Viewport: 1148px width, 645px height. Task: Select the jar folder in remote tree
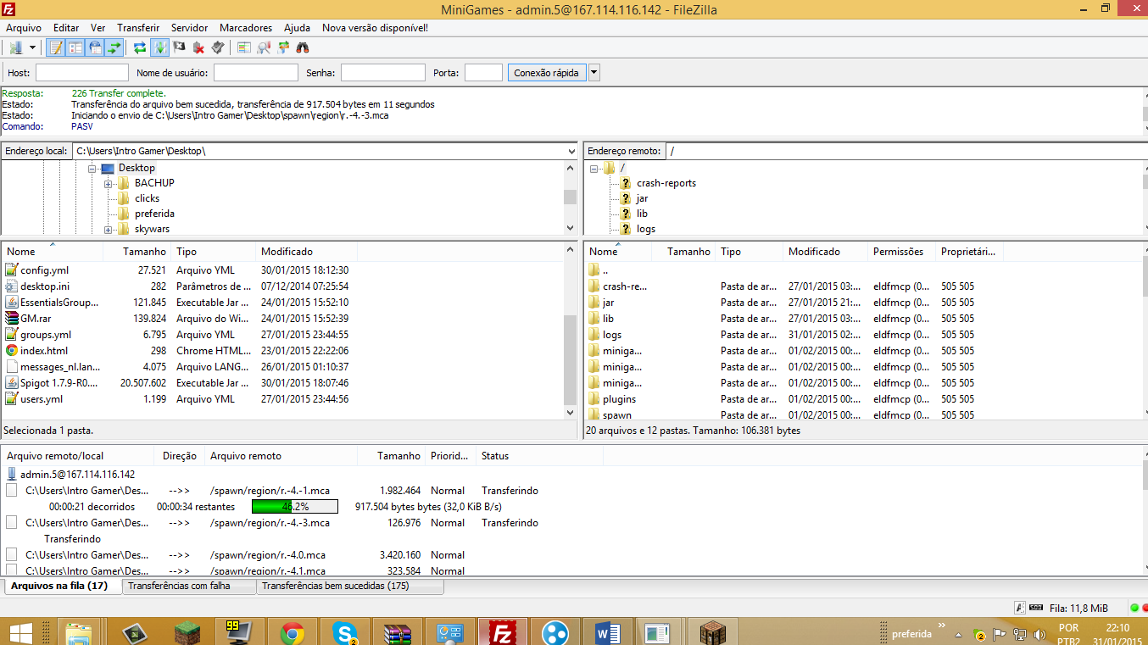click(x=642, y=198)
